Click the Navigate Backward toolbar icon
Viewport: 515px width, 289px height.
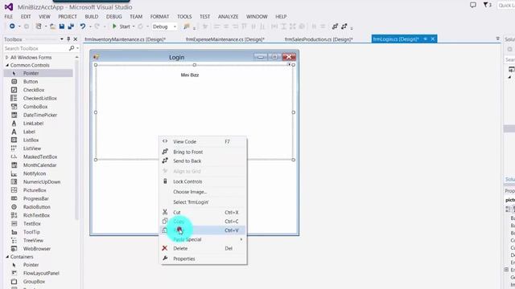tap(12, 26)
